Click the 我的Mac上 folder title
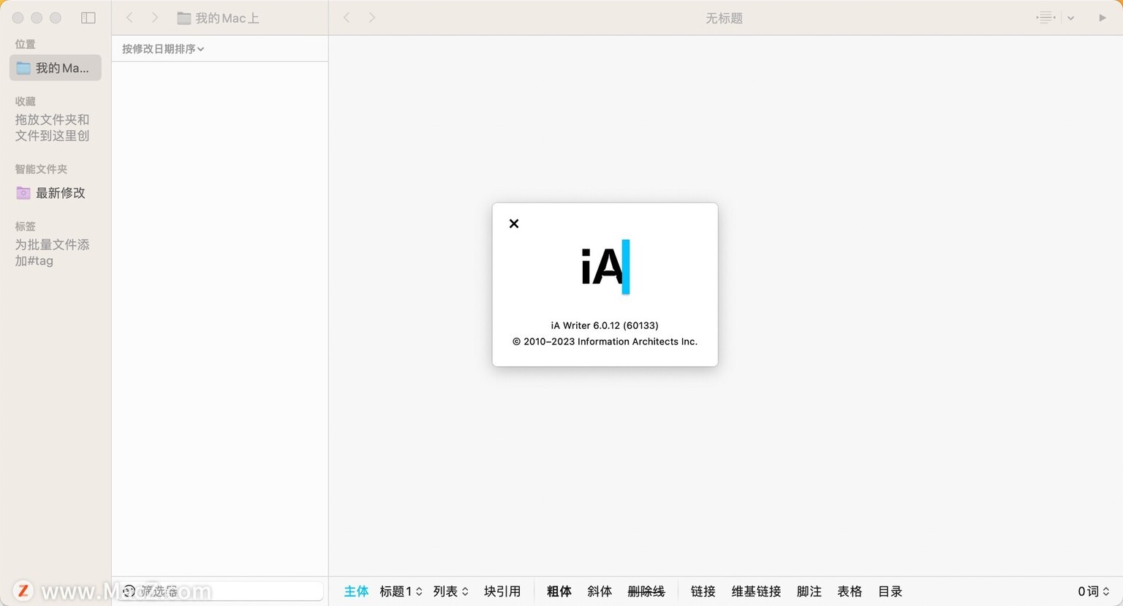1123x606 pixels. [219, 18]
